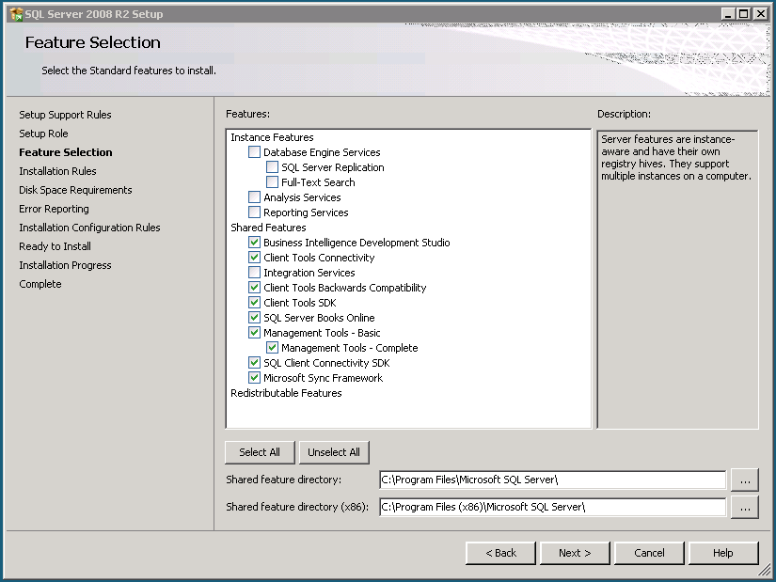
Task: Uncheck Client Tools Connectivity
Action: point(254,258)
